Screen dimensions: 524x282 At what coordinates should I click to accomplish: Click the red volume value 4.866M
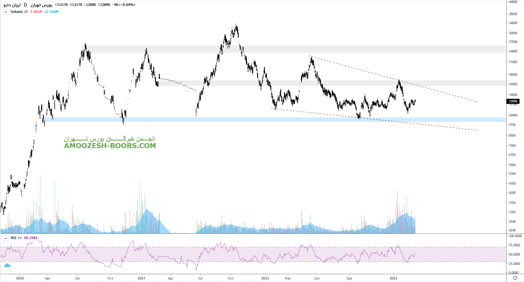(36, 12)
